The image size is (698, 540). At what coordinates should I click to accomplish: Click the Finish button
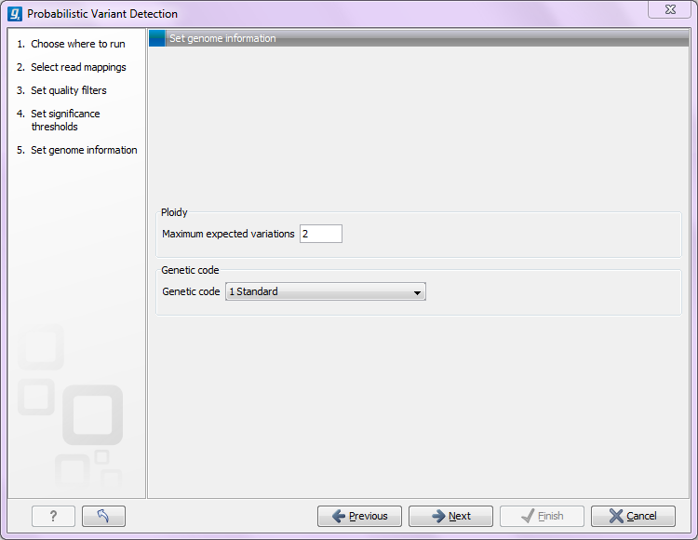(x=543, y=516)
